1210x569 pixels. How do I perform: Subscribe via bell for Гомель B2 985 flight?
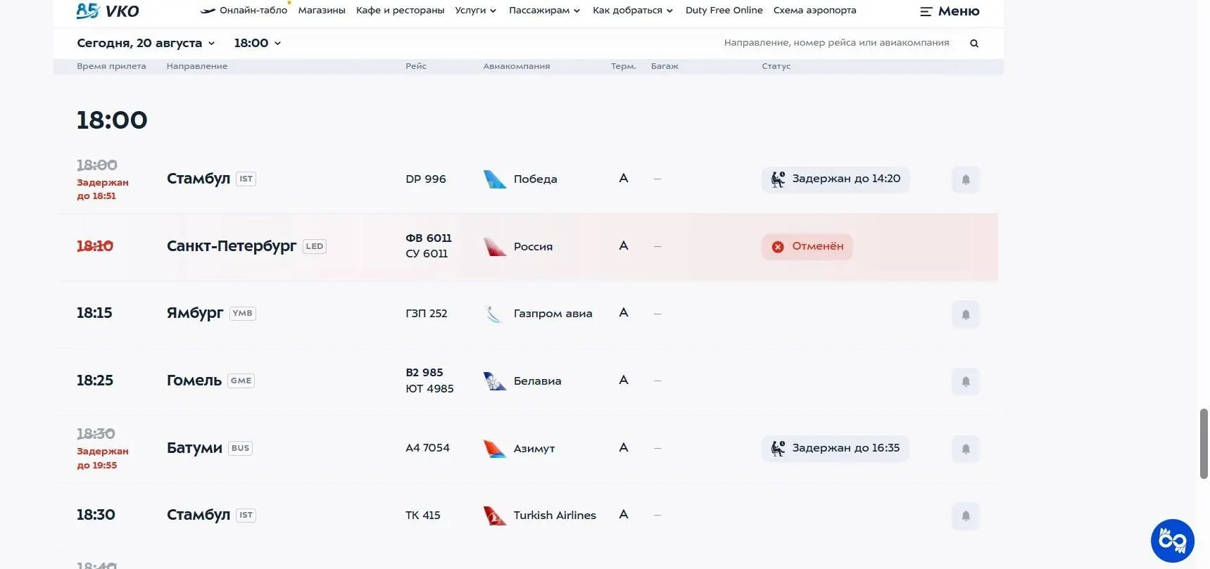point(966,381)
